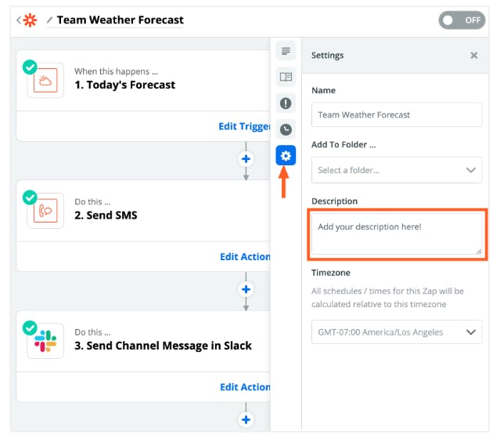
Task: Click Edit Action for Slack message step
Action: coord(245,387)
